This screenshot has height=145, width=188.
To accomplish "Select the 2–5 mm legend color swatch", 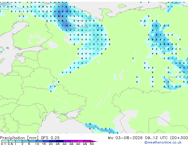I will click(26, 141).
